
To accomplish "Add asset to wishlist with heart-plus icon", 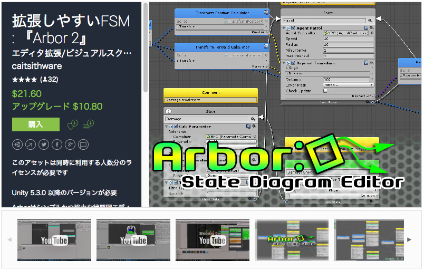I will click(x=72, y=124).
